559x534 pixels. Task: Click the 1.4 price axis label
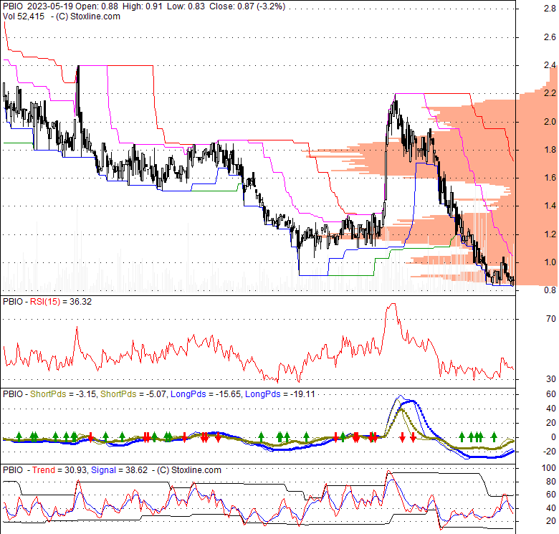click(x=550, y=206)
